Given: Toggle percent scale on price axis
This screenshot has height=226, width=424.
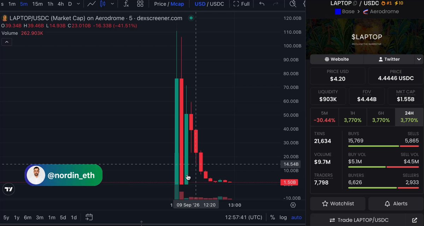Looking at the screenshot, I should pyautogui.click(x=272, y=217).
